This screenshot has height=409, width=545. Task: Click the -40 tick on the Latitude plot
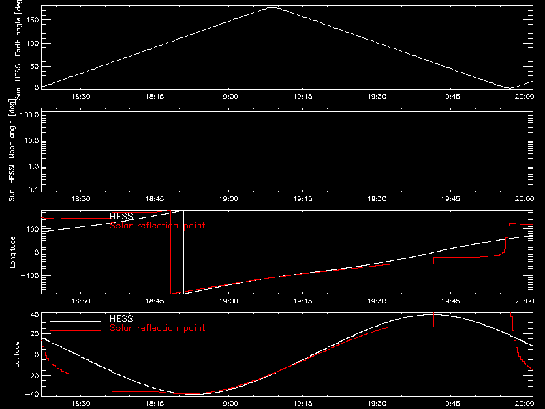click(32, 395)
